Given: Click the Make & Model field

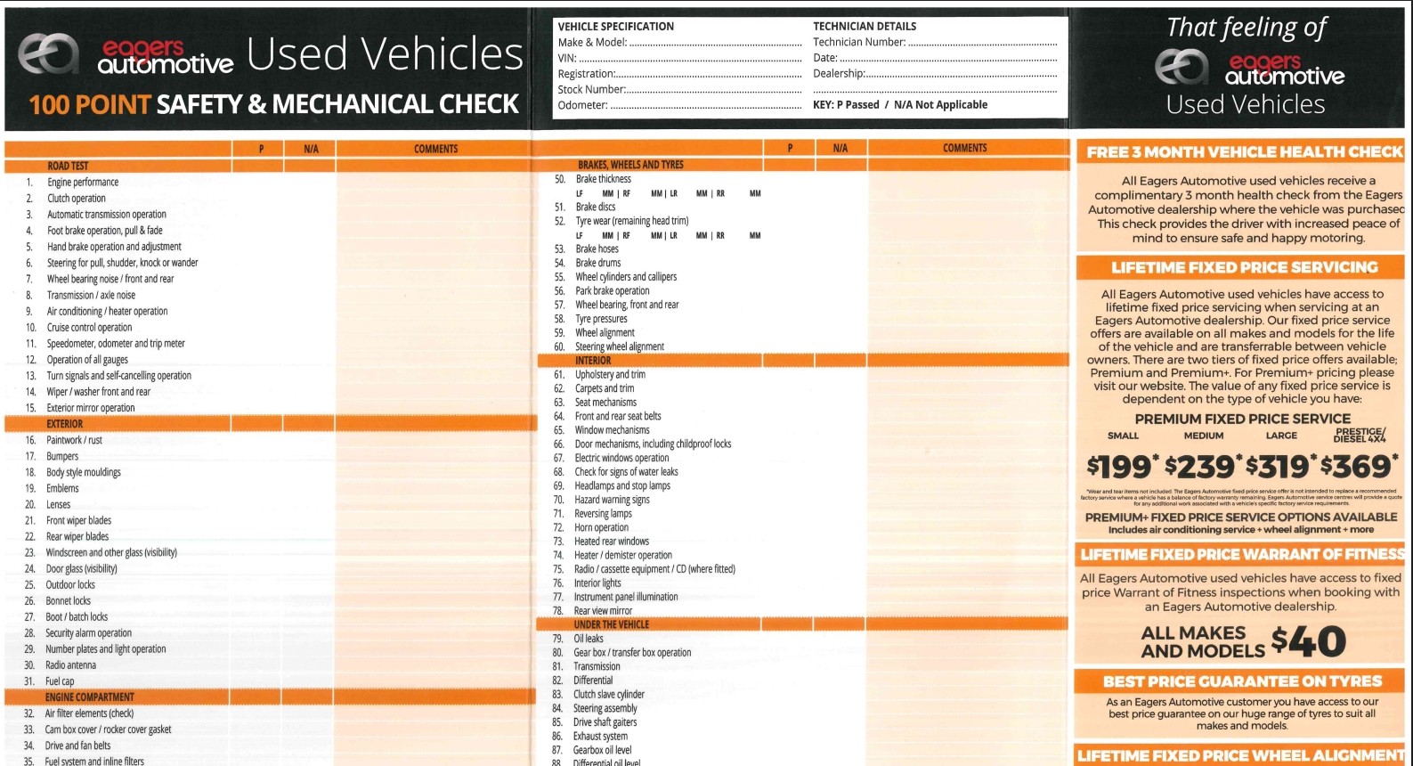Looking at the screenshot, I should [x=715, y=43].
